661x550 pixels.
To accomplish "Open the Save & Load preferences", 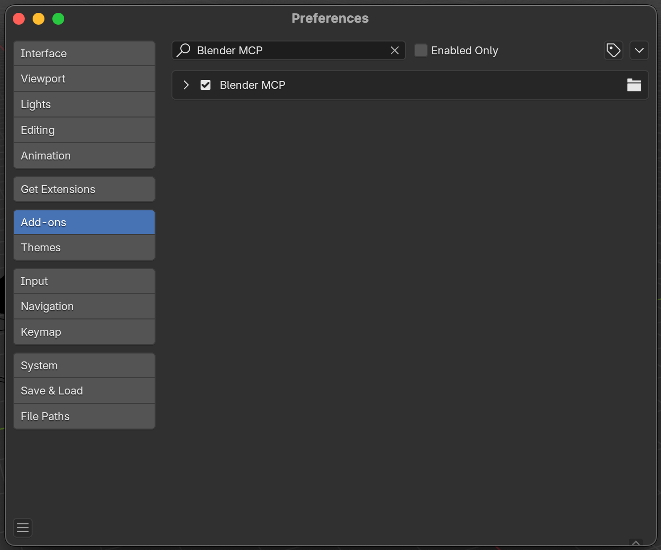I will 84,391.
